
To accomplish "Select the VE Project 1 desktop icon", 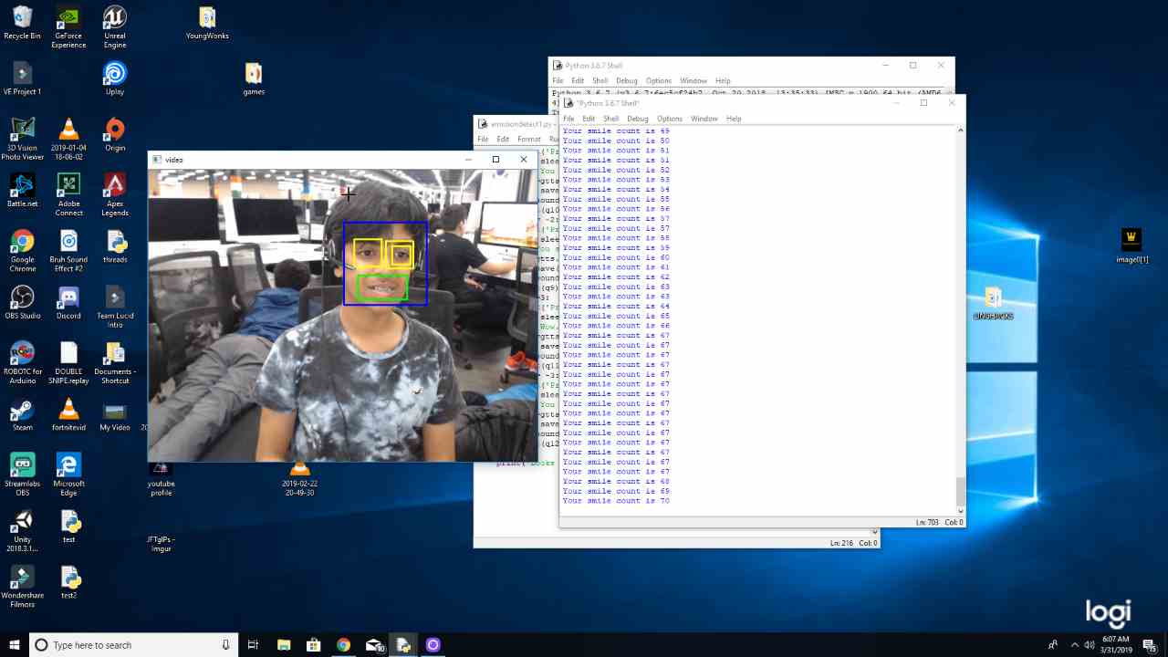I will pos(22,79).
